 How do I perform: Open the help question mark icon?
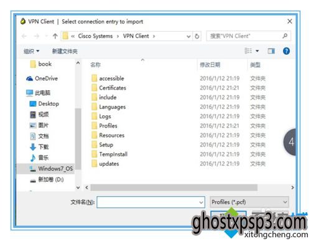286,51
